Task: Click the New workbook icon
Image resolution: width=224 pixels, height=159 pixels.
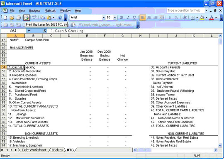Action: (x=5, y=17)
